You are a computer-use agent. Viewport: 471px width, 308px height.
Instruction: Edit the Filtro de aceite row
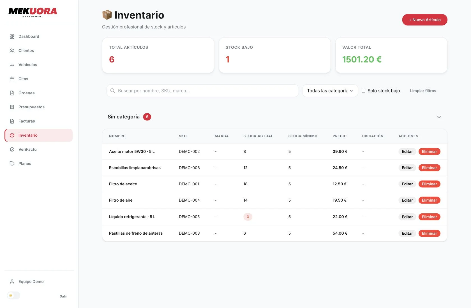407,184
